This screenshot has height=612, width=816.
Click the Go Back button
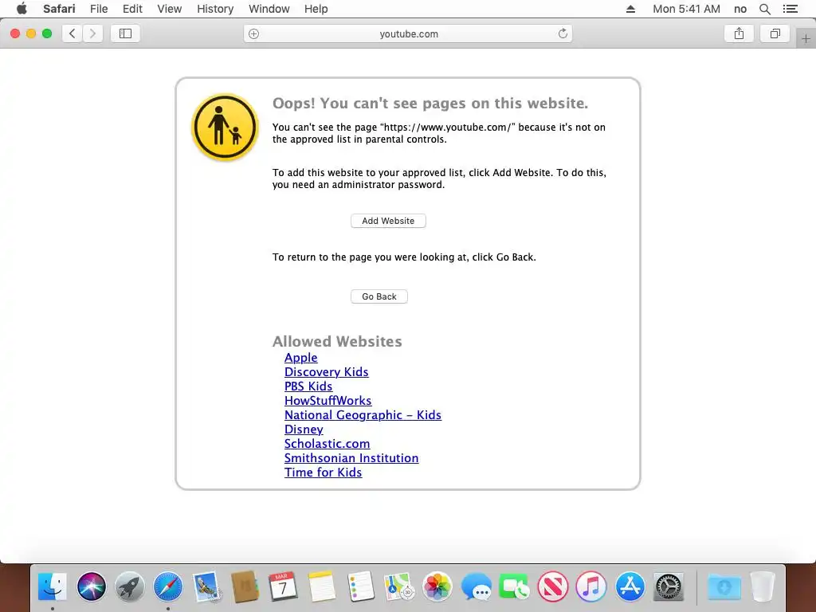click(x=379, y=296)
